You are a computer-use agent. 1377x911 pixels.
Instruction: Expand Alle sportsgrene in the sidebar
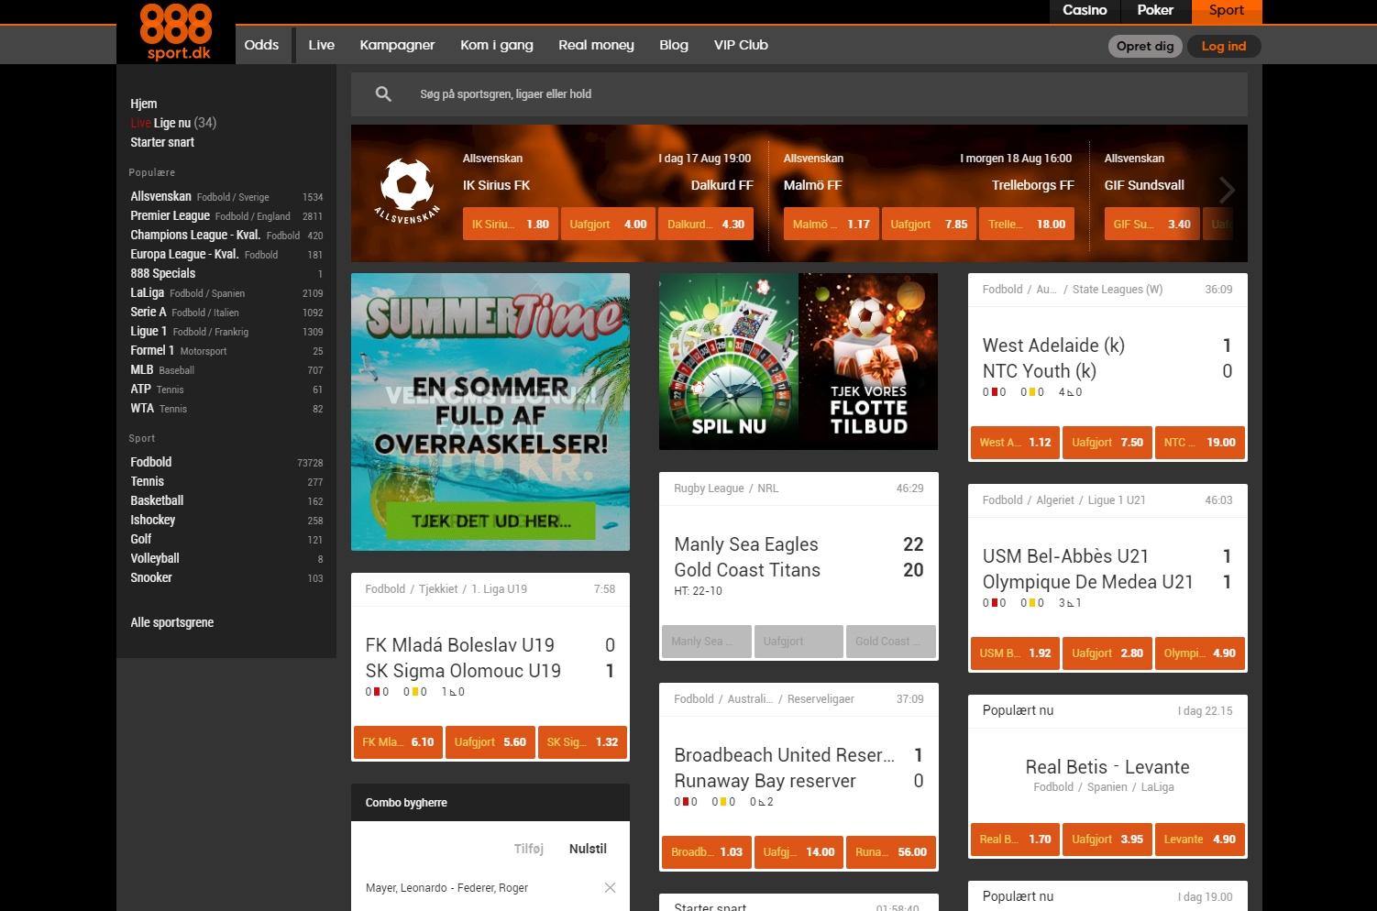coord(171,622)
